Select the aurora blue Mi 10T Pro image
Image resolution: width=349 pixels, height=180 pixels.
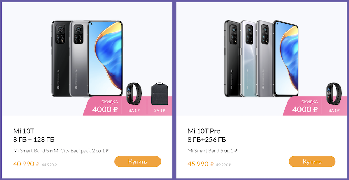tap(248, 58)
